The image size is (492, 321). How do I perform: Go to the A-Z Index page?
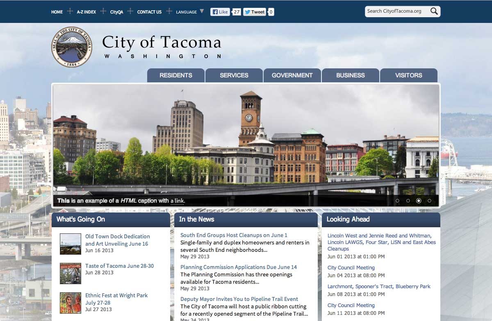click(x=87, y=12)
